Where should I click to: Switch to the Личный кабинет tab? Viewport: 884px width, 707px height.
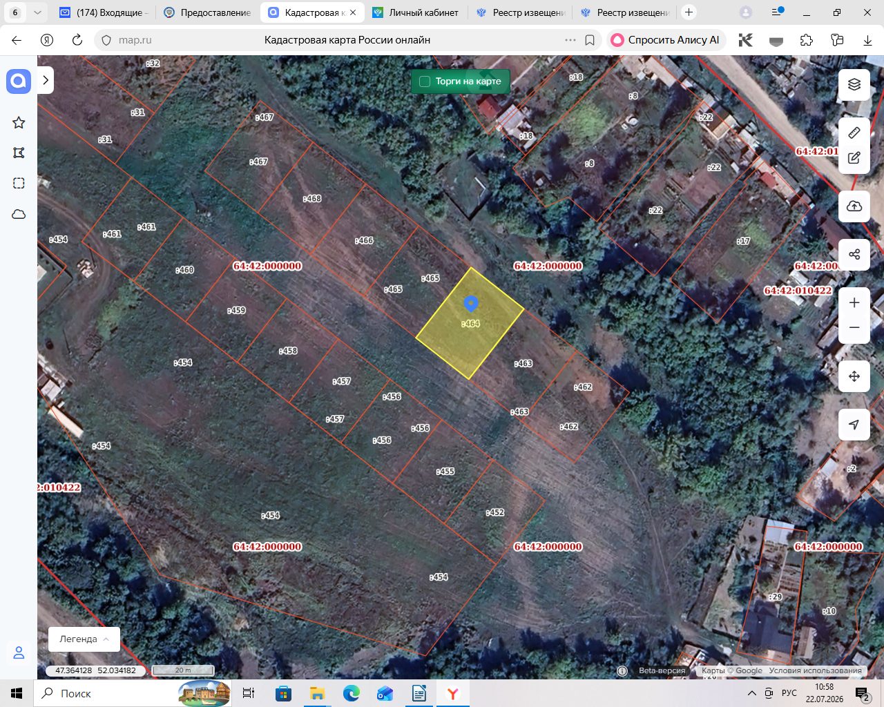[415, 12]
